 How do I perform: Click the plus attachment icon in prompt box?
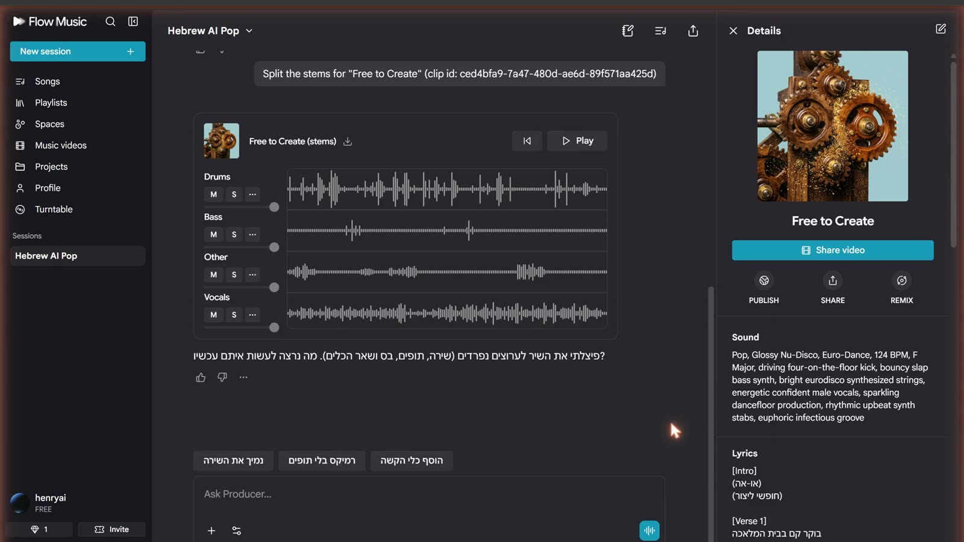click(211, 531)
